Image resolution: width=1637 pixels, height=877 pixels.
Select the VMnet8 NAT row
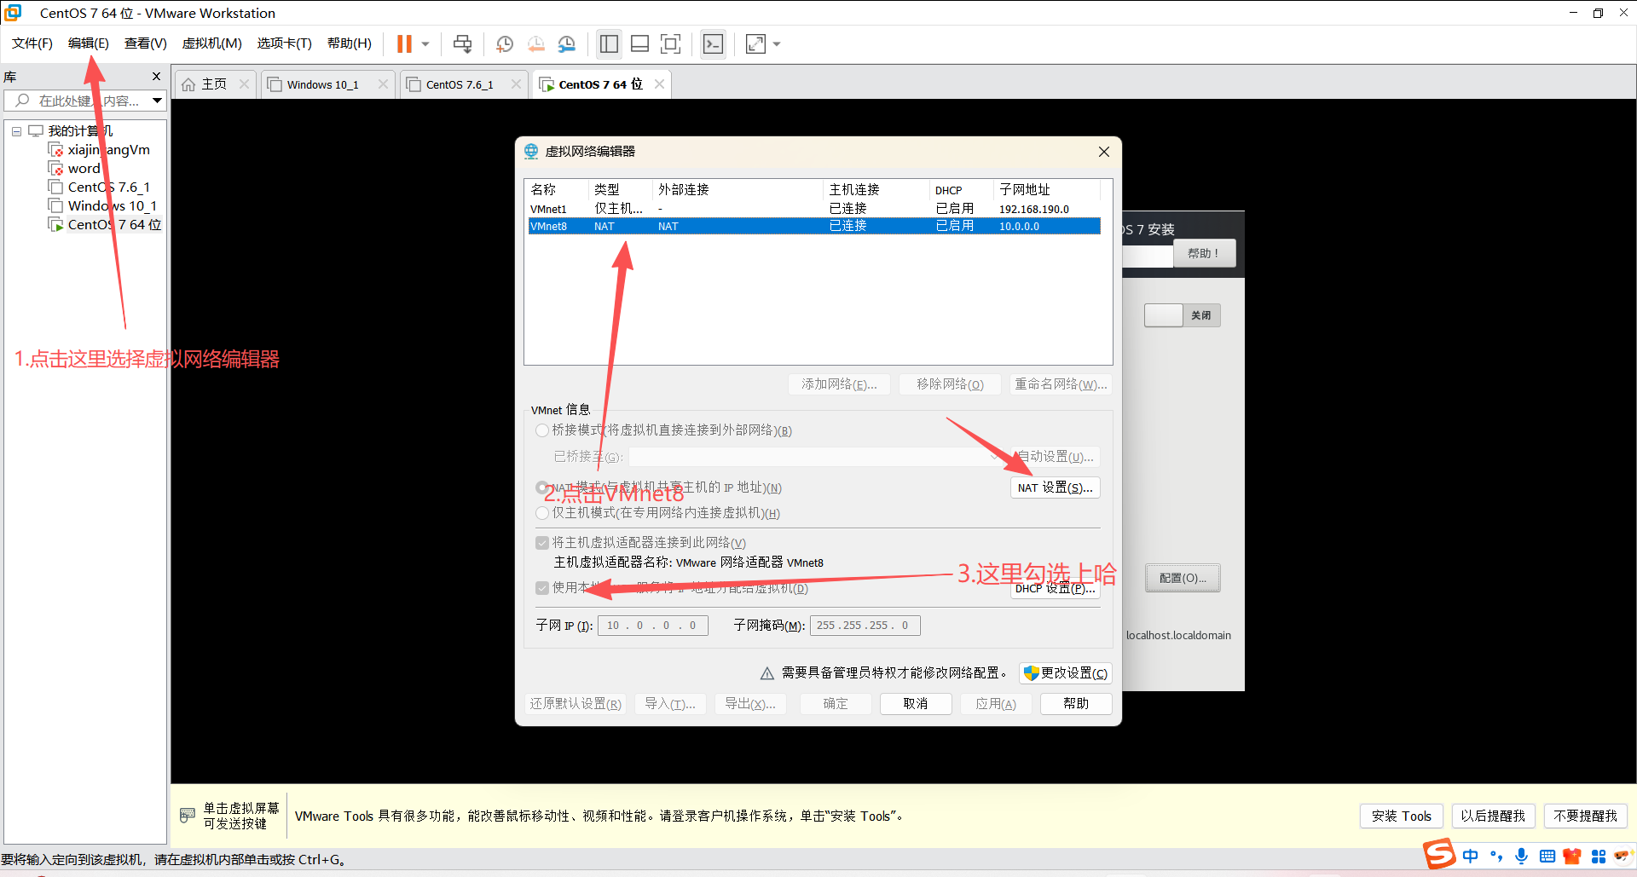(813, 226)
